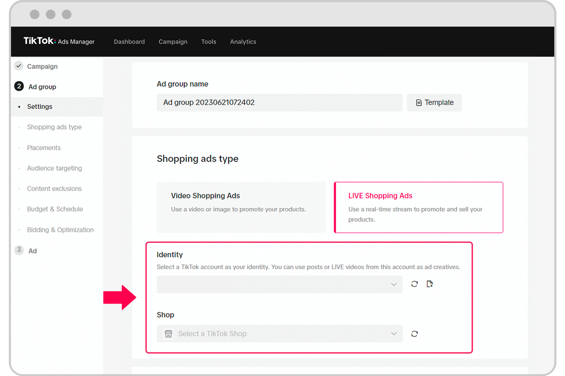Choose the Video Shopping Ads type

[241, 207]
